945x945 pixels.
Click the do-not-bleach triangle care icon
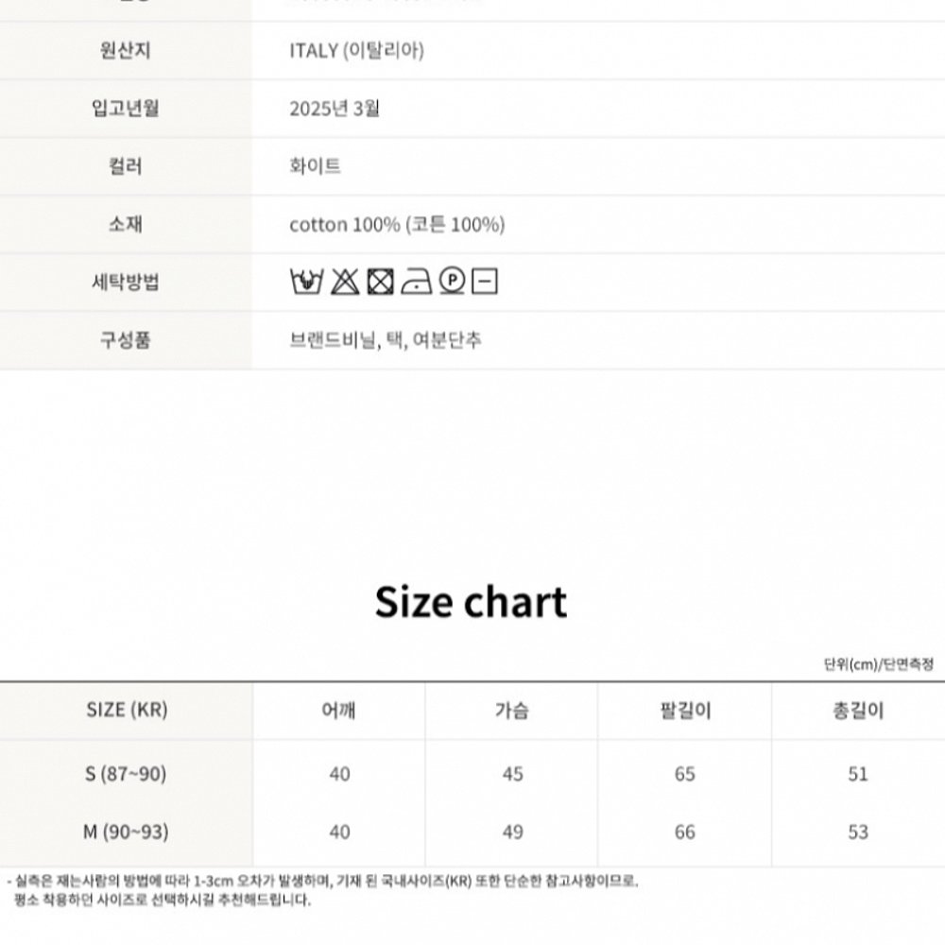[345, 282]
